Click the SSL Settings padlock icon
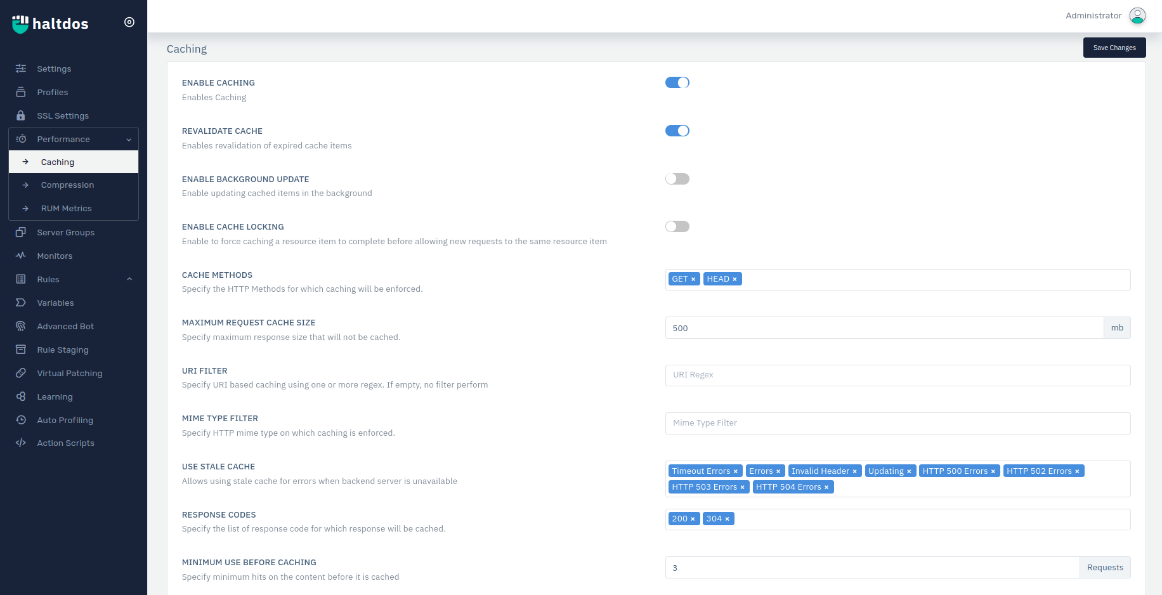1162x595 pixels. [x=21, y=115]
